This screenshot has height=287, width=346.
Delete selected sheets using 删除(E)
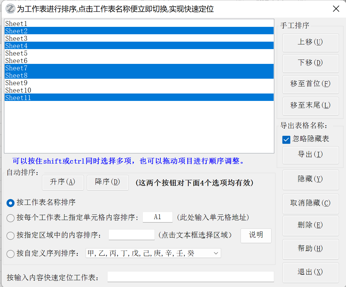pos(310,225)
